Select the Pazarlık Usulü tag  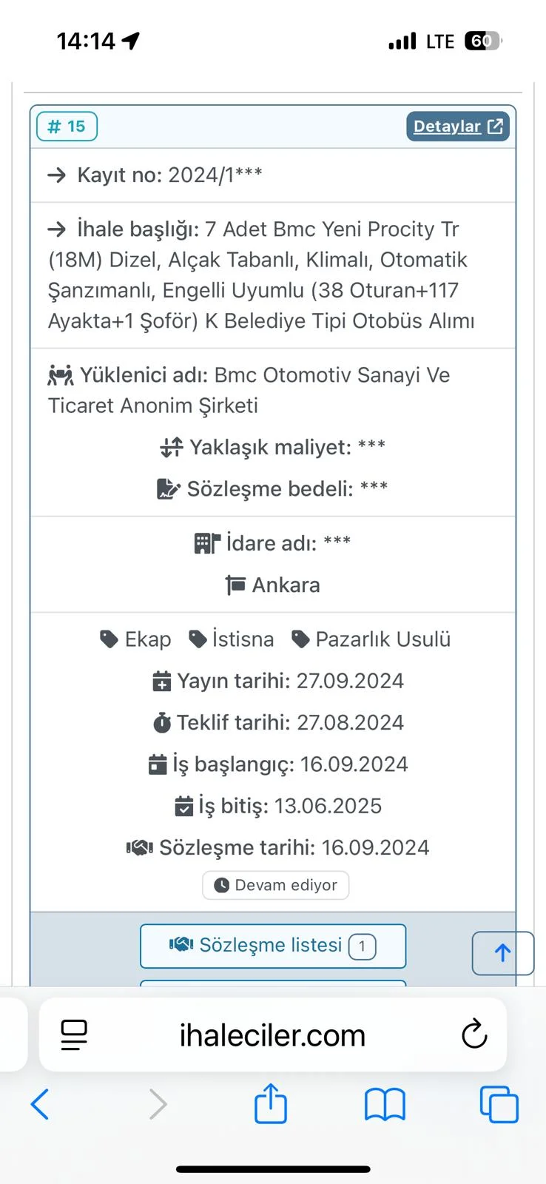click(371, 639)
